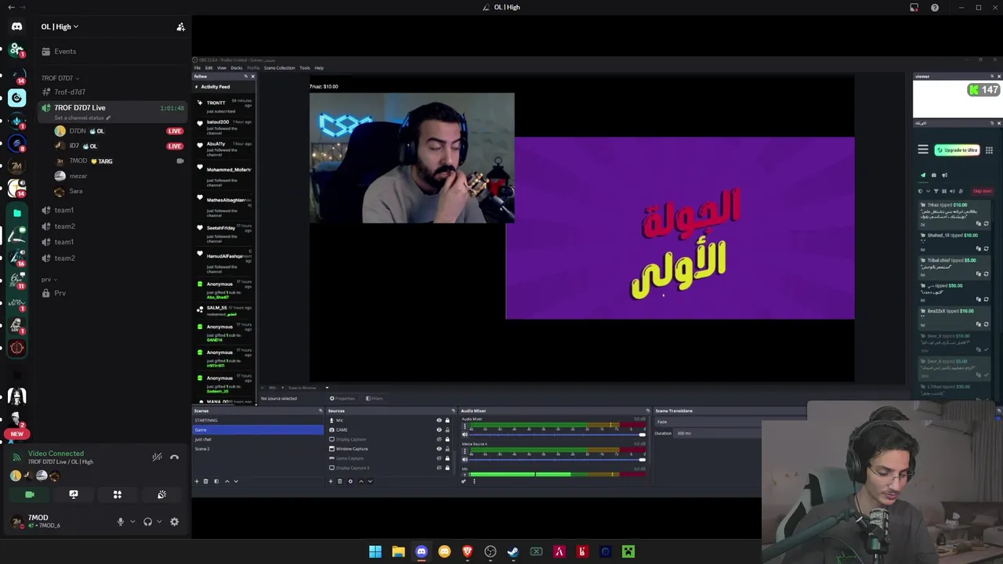Viewport: 1003px width, 564px height.
Task: Toggle visibility of CAME source
Action: pyautogui.click(x=439, y=430)
